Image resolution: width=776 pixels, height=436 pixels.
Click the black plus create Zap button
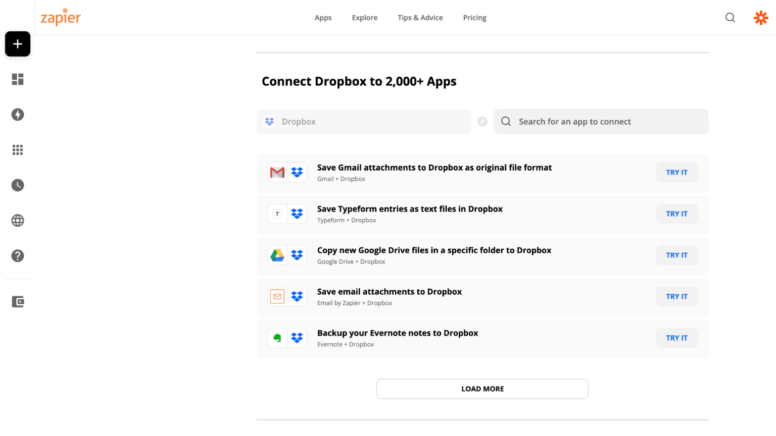18,44
